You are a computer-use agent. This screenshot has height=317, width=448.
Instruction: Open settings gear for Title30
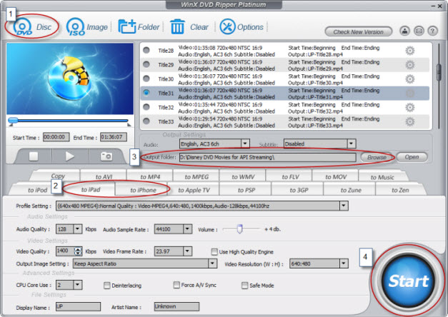[410, 79]
